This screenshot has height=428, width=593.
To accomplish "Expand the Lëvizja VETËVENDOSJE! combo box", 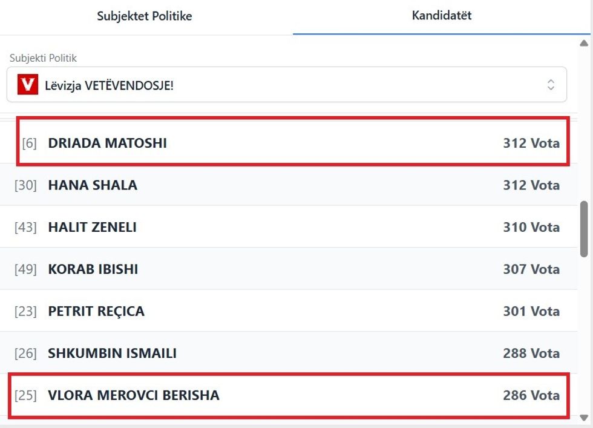I will [x=286, y=85].
